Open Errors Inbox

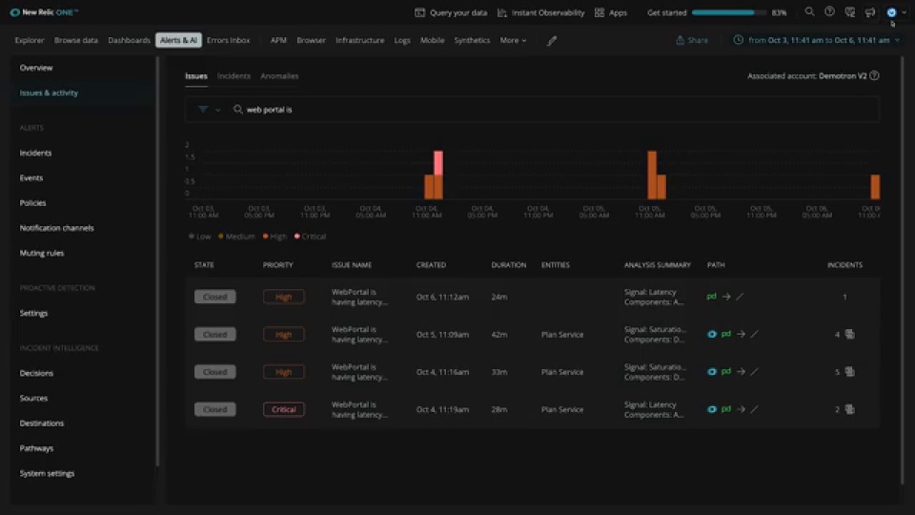(228, 40)
